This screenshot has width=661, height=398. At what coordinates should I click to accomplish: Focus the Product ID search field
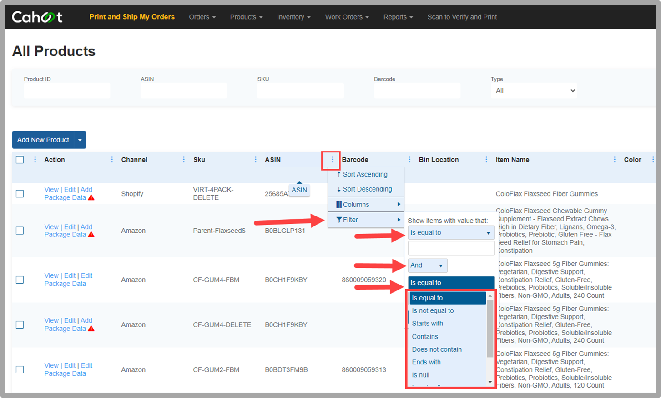pyautogui.click(x=67, y=91)
